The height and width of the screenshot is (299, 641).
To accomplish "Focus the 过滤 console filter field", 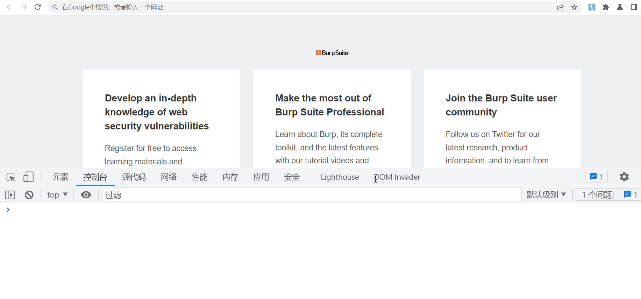I will click(x=311, y=195).
